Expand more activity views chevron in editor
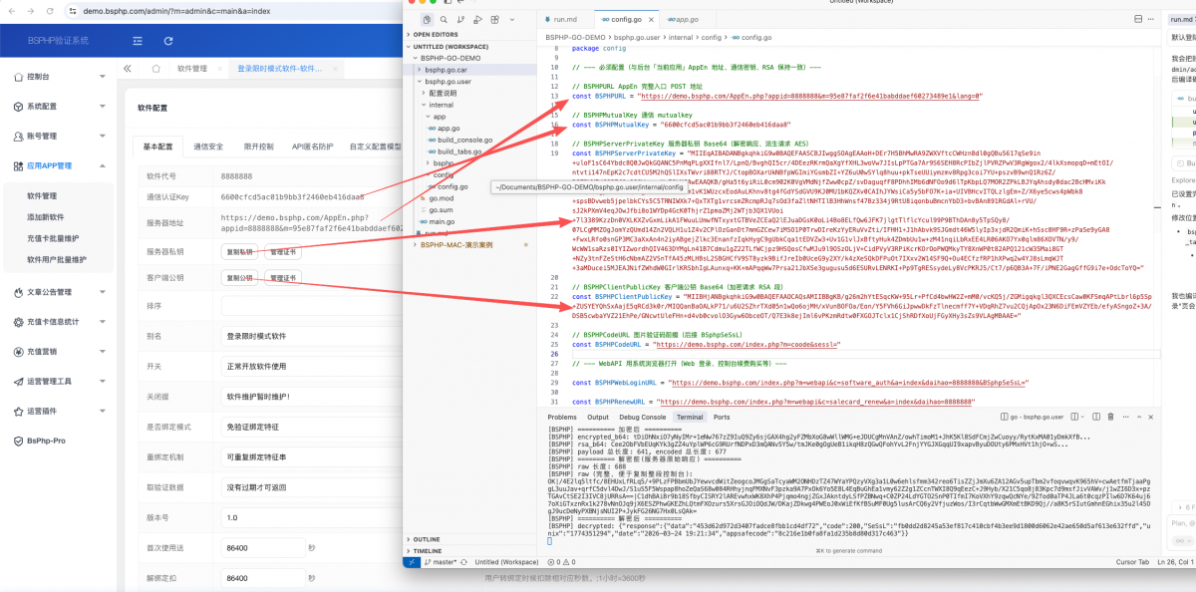Image resolution: width=1196 pixels, height=592 pixels. [x=510, y=19]
